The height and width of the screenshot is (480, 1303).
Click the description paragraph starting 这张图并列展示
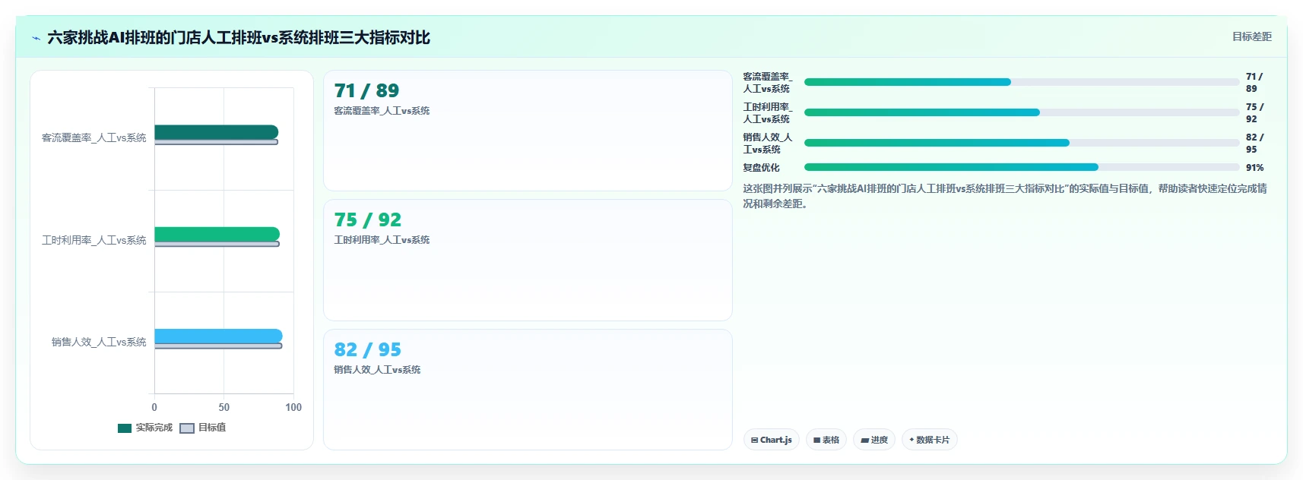pyautogui.click(x=1005, y=196)
